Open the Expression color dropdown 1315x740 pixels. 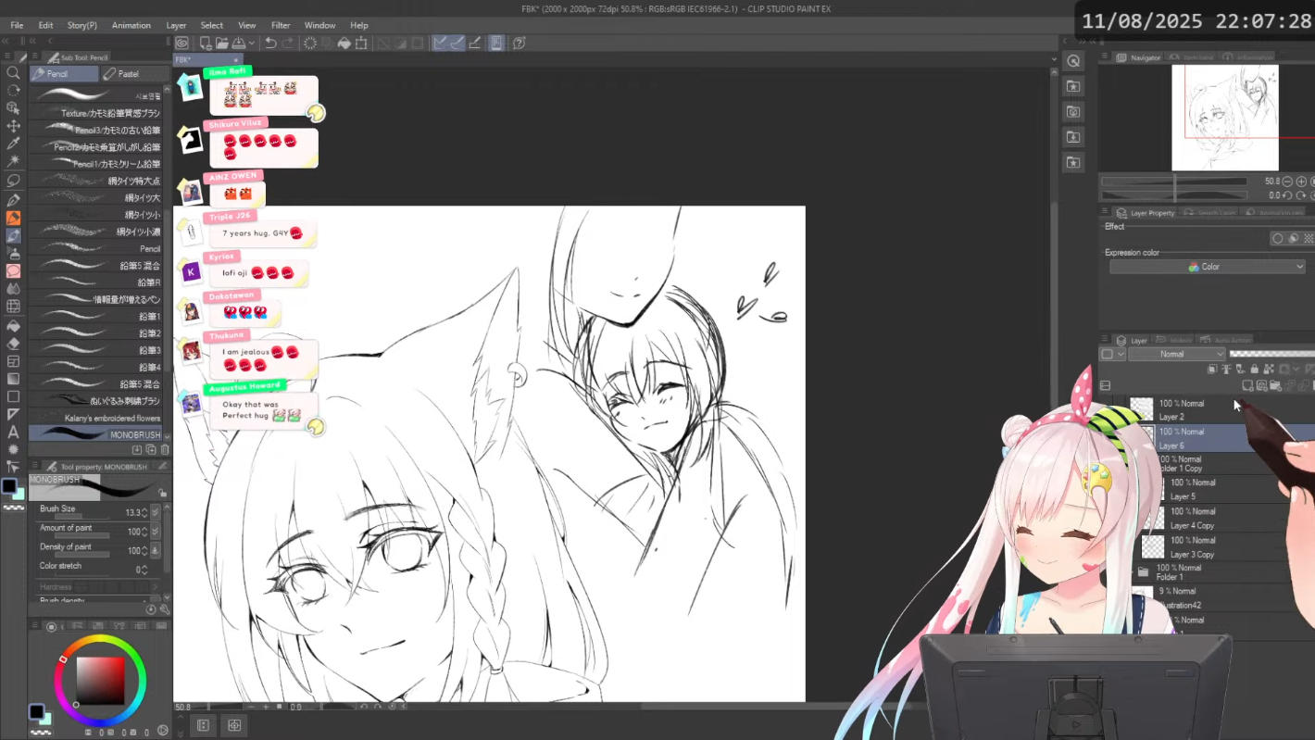click(1208, 267)
